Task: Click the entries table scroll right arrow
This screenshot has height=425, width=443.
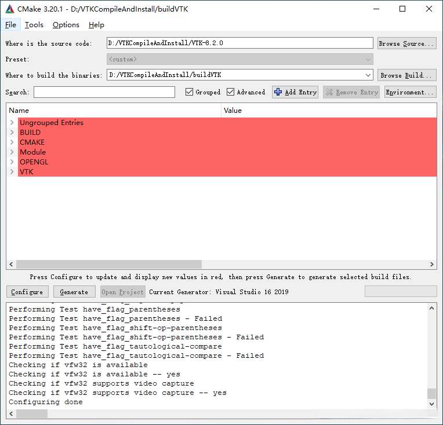Action: [x=432, y=265]
